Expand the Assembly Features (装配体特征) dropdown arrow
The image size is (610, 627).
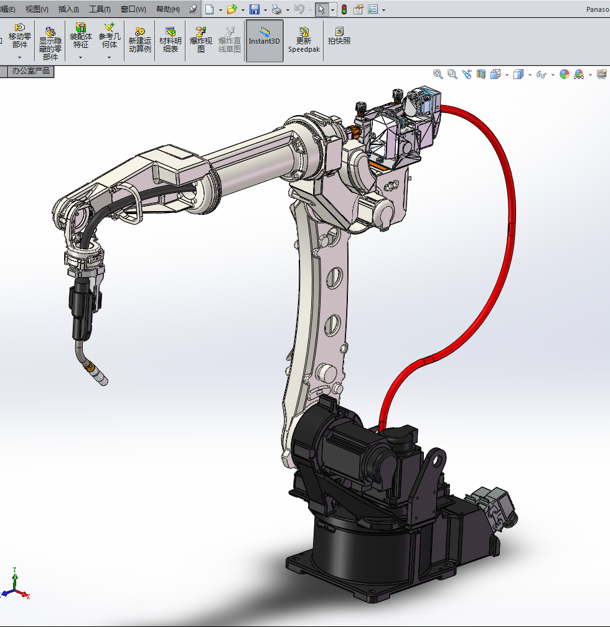pyautogui.click(x=80, y=57)
